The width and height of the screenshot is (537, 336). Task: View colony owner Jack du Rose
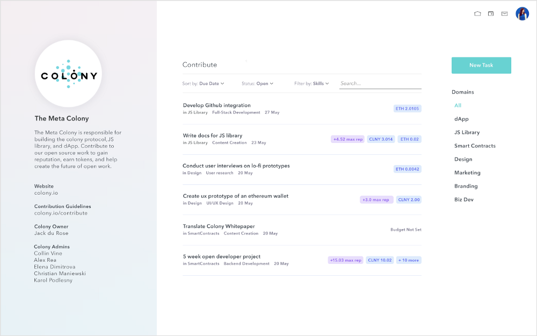tap(51, 233)
